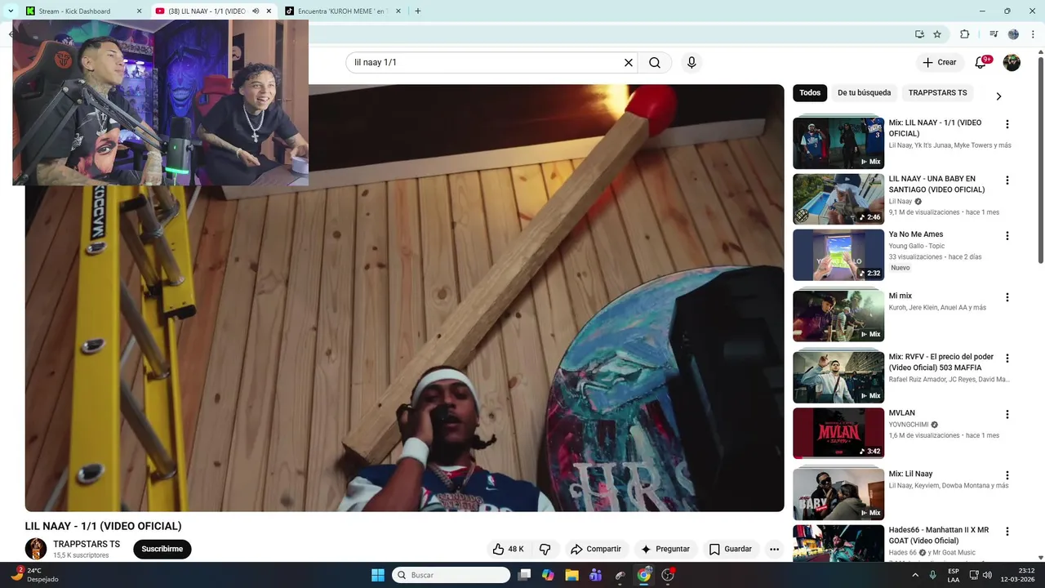Click the magnifying glass search button
This screenshot has width=1045, height=588.
(655, 62)
